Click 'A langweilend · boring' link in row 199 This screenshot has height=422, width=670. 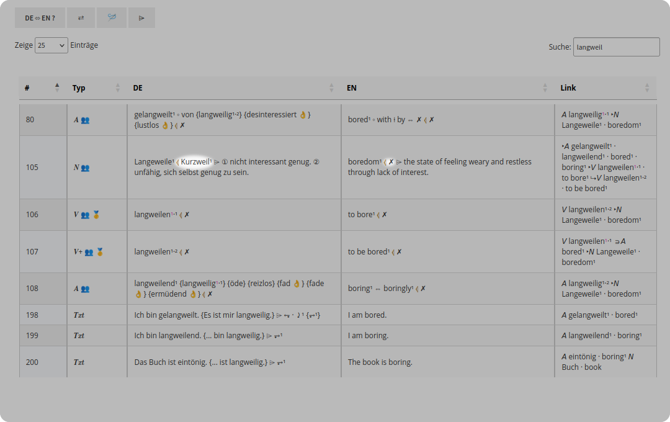(x=602, y=336)
